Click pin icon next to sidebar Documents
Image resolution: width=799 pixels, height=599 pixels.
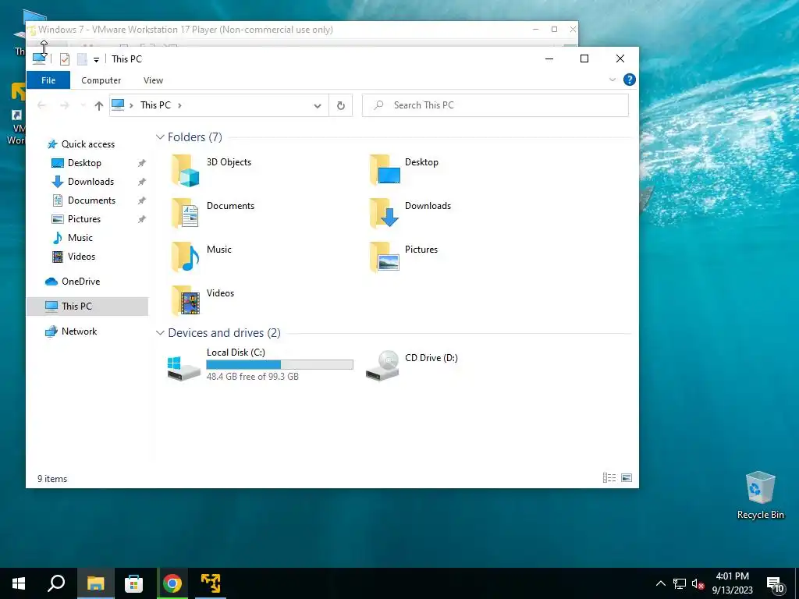coord(142,200)
